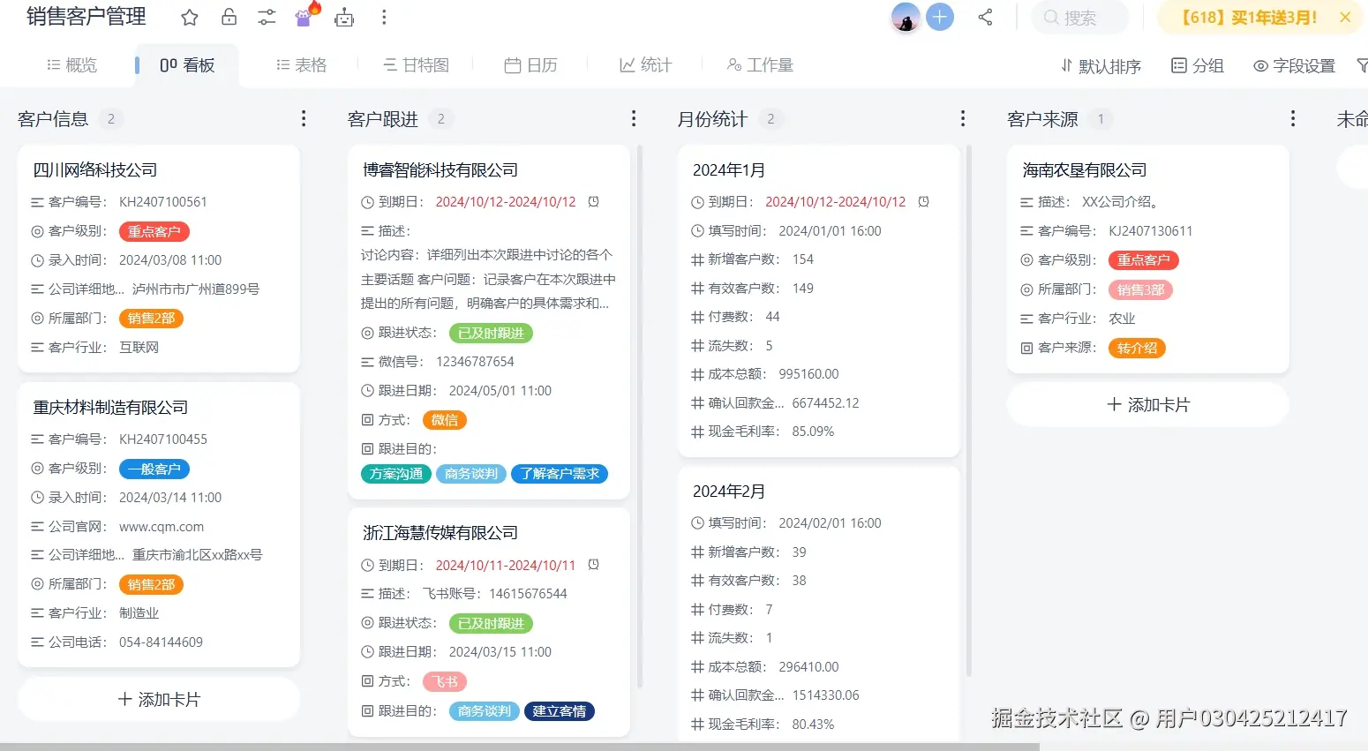Click the reminder clock on 博睿智能科技 due date
1368x751 pixels.
coord(593,201)
